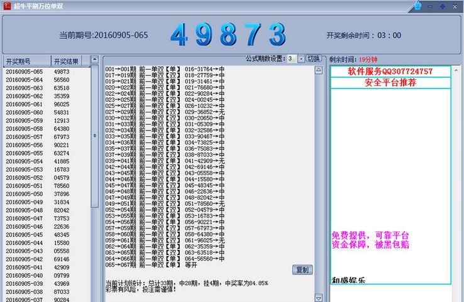Select the row 20160905-052 04579
The height and width of the screenshot is (302, 464).
pos(47,178)
